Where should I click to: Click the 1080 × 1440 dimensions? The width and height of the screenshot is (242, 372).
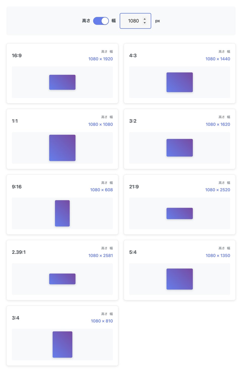[x=218, y=59]
